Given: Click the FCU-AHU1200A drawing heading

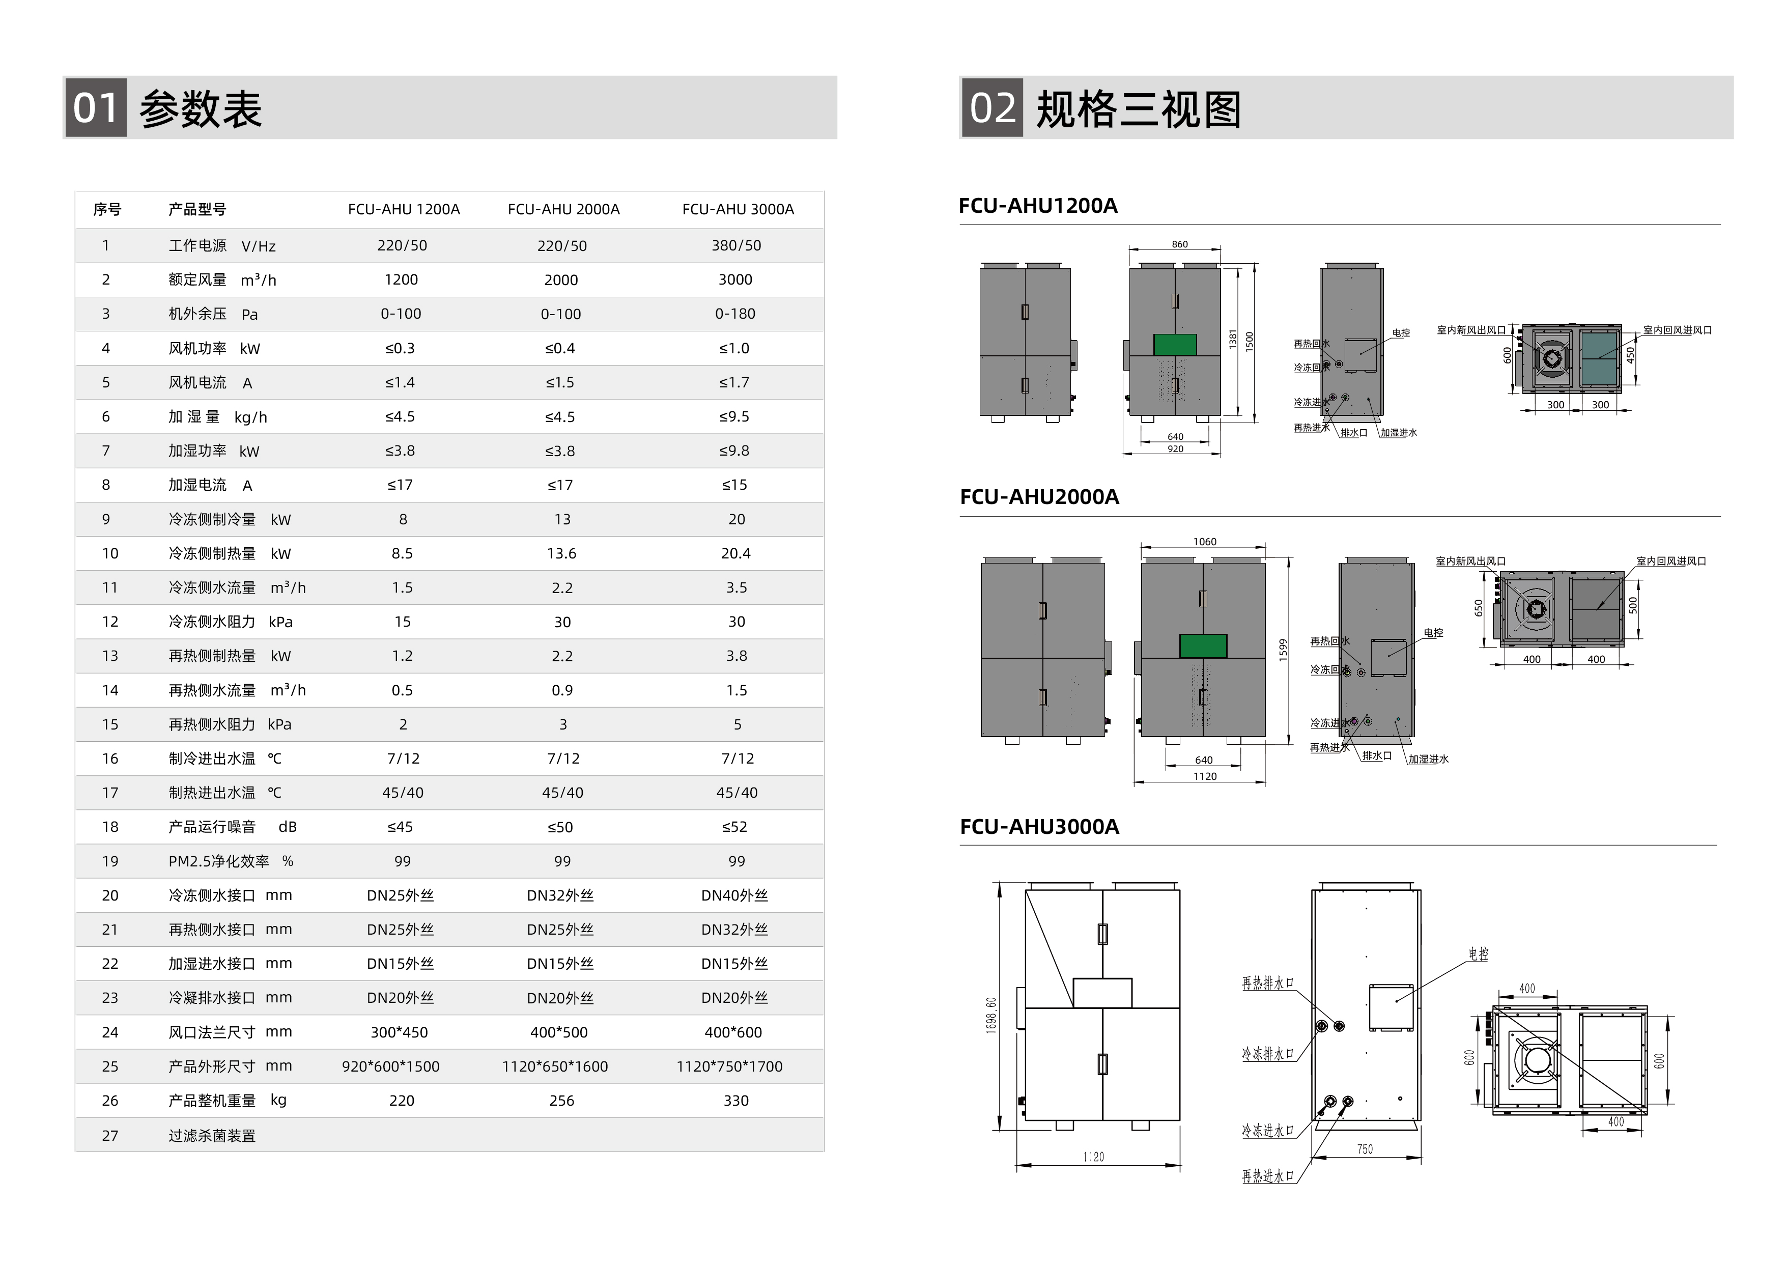Looking at the screenshot, I should pos(1038,206).
